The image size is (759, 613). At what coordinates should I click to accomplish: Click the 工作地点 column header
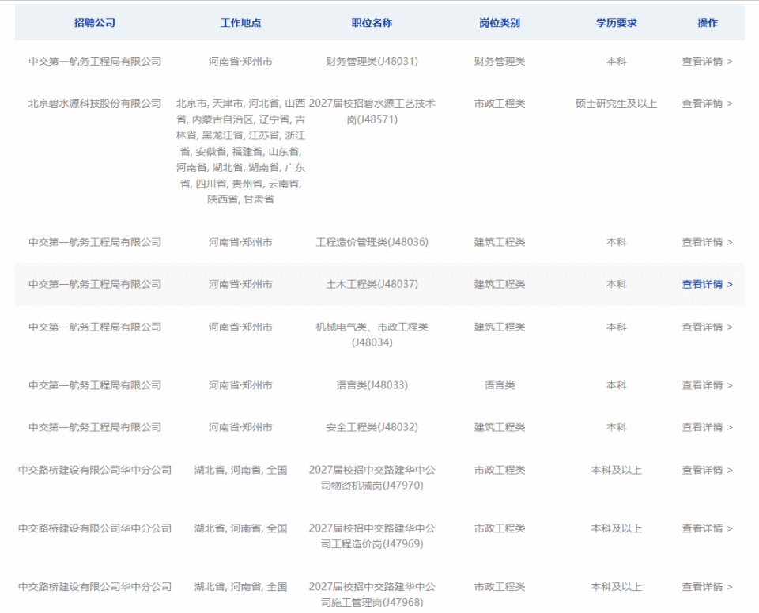tap(240, 23)
